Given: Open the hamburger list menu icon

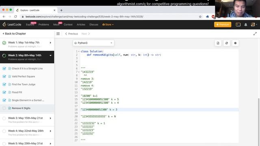Looking at the screenshot, I should (58, 34).
